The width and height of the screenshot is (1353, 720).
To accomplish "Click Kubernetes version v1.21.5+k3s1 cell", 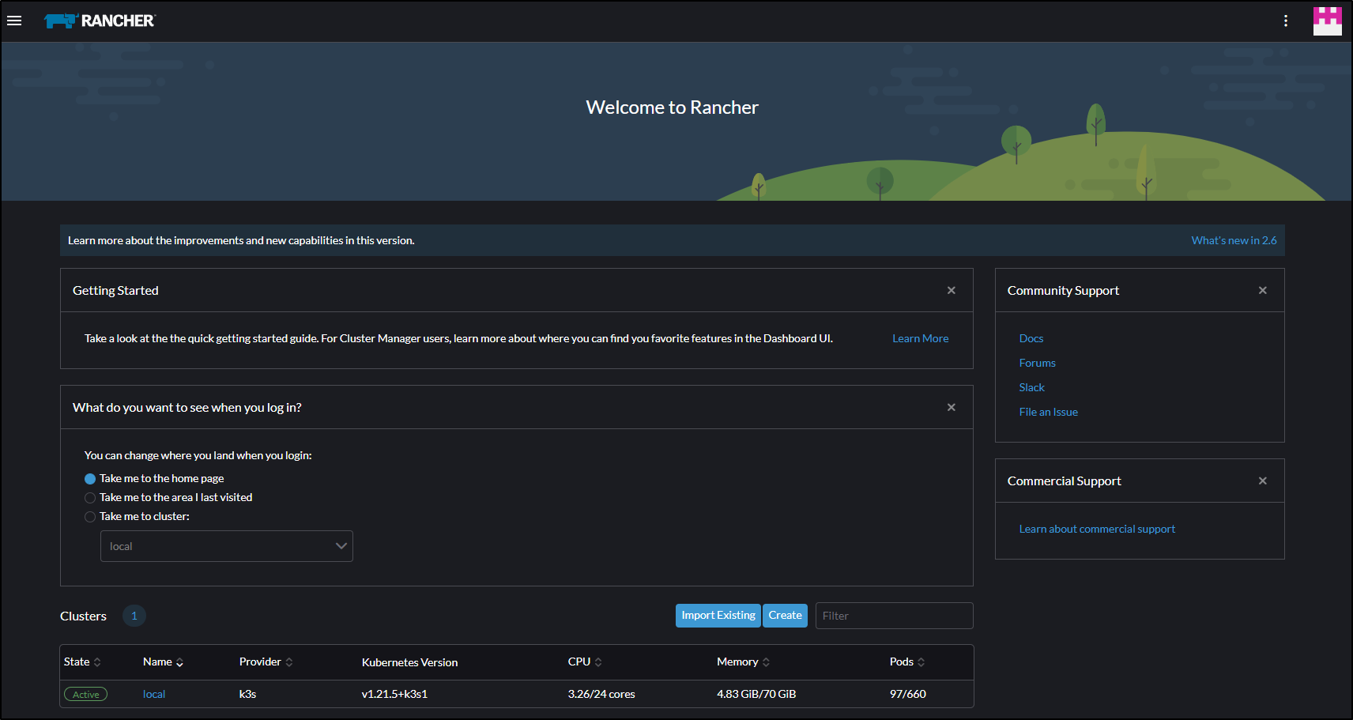I will [x=394, y=695].
